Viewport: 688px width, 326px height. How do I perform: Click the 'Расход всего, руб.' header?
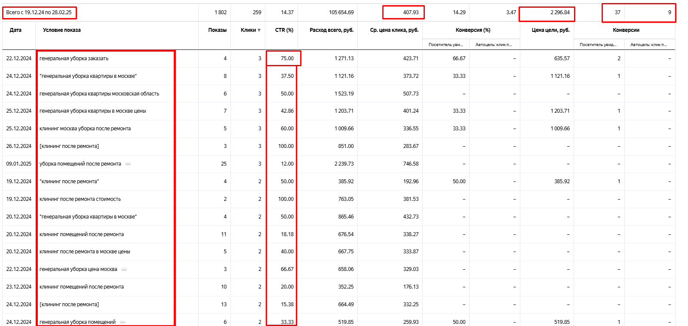click(x=332, y=30)
